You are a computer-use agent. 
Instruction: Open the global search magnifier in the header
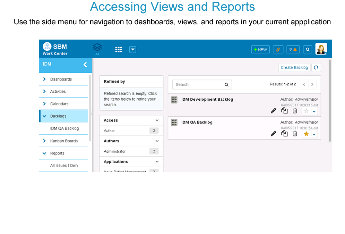tap(308, 50)
